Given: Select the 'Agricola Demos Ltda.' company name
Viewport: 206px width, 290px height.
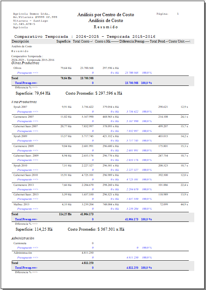Looking at the screenshot, I should click(31, 14).
